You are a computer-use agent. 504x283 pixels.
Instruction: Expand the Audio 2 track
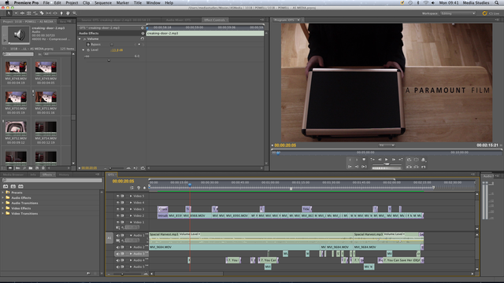click(x=131, y=247)
